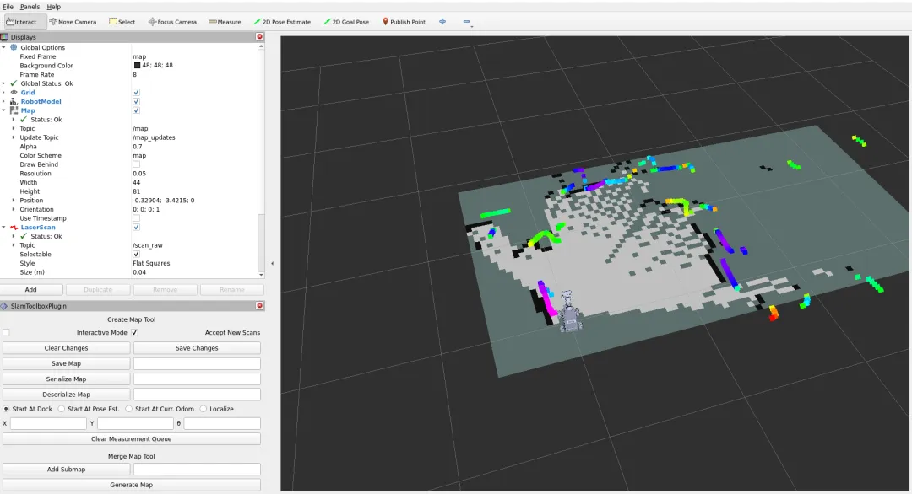
Task: Expand the Grid display tree item
Action: [4, 93]
